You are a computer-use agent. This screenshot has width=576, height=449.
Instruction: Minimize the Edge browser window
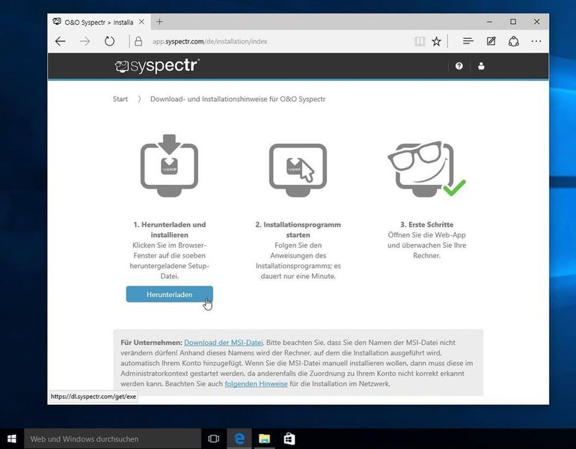click(489, 22)
